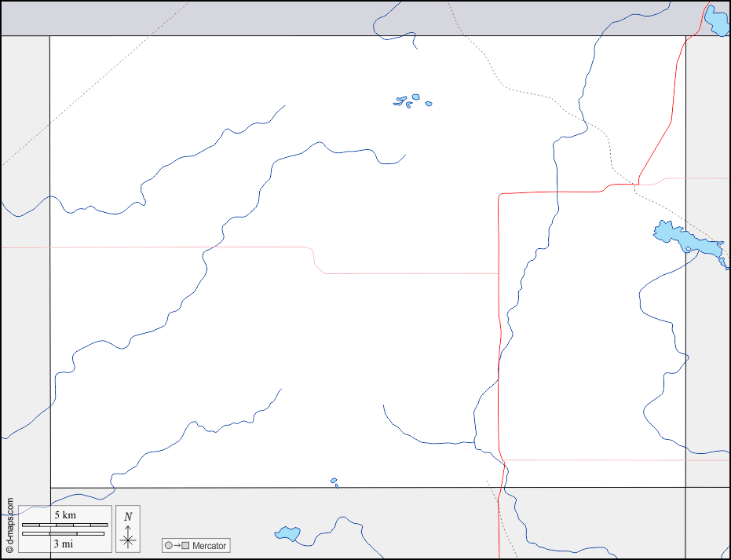Click the Mercator projection circle-to-square icon
Image resolution: width=731 pixels, height=560 pixels.
pyautogui.click(x=177, y=545)
